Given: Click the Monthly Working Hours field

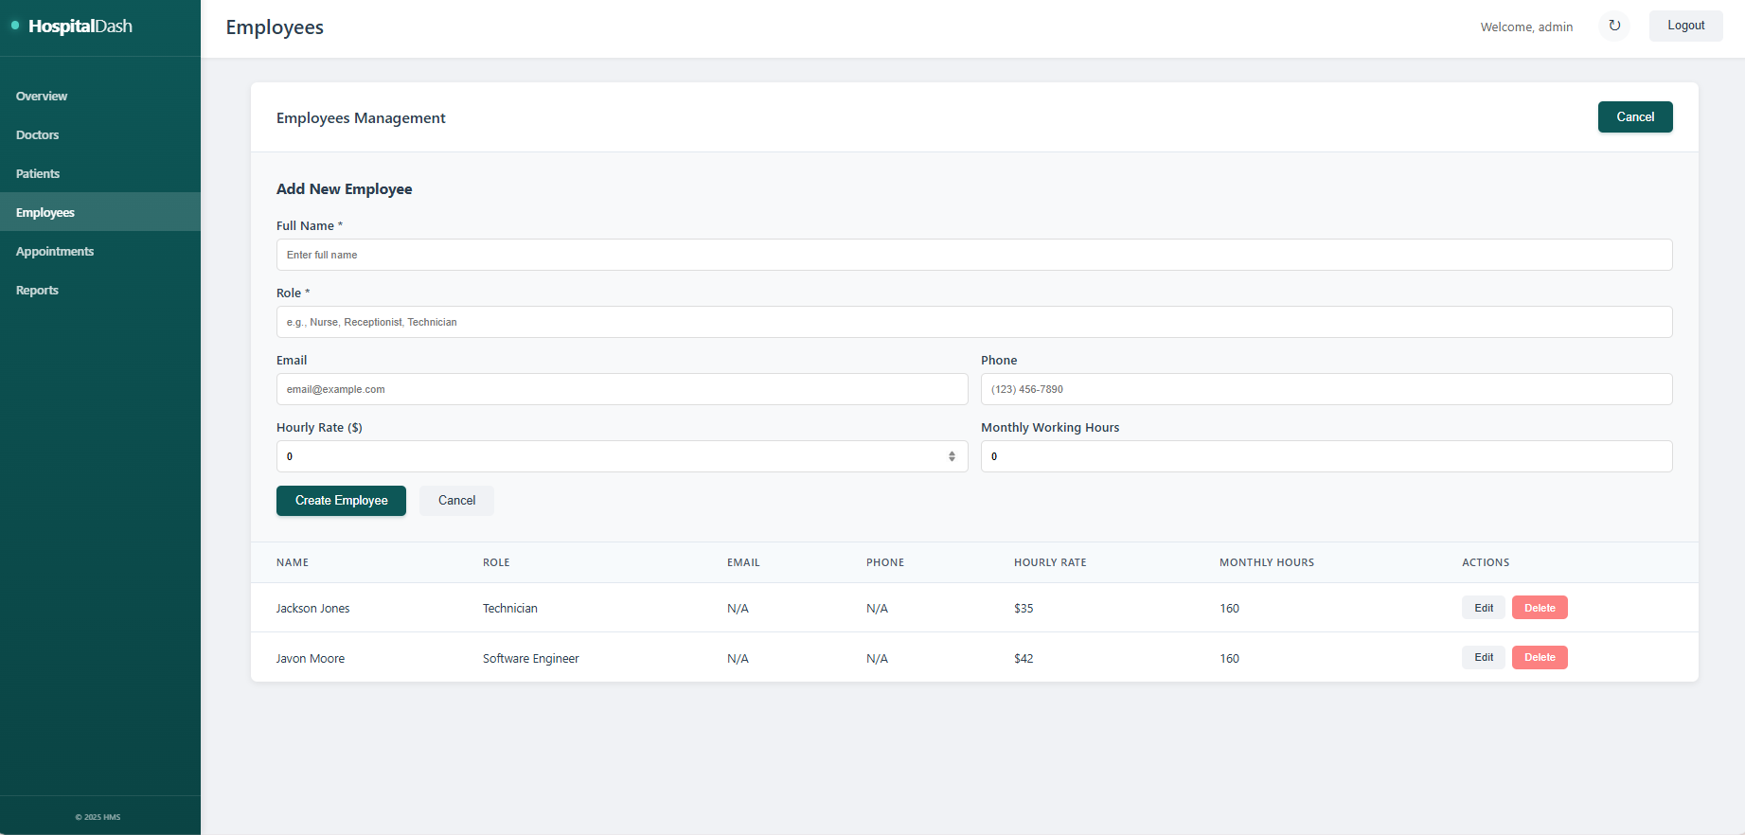Looking at the screenshot, I should (1326, 456).
